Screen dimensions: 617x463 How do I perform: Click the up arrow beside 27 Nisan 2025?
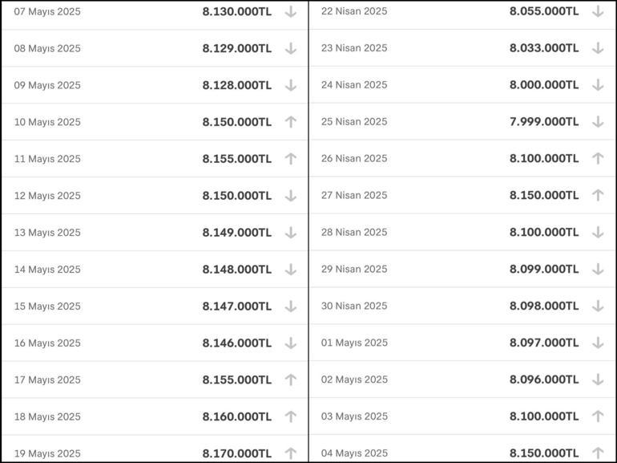(598, 196)
